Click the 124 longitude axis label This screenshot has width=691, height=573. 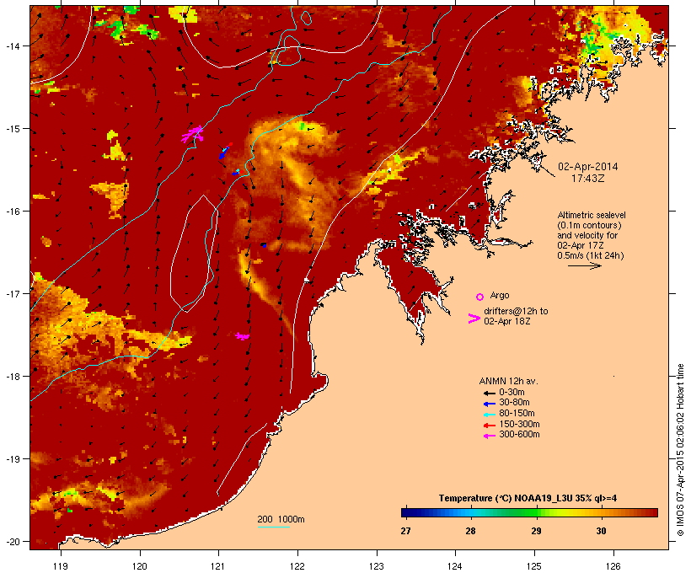(x=455, y=566)
